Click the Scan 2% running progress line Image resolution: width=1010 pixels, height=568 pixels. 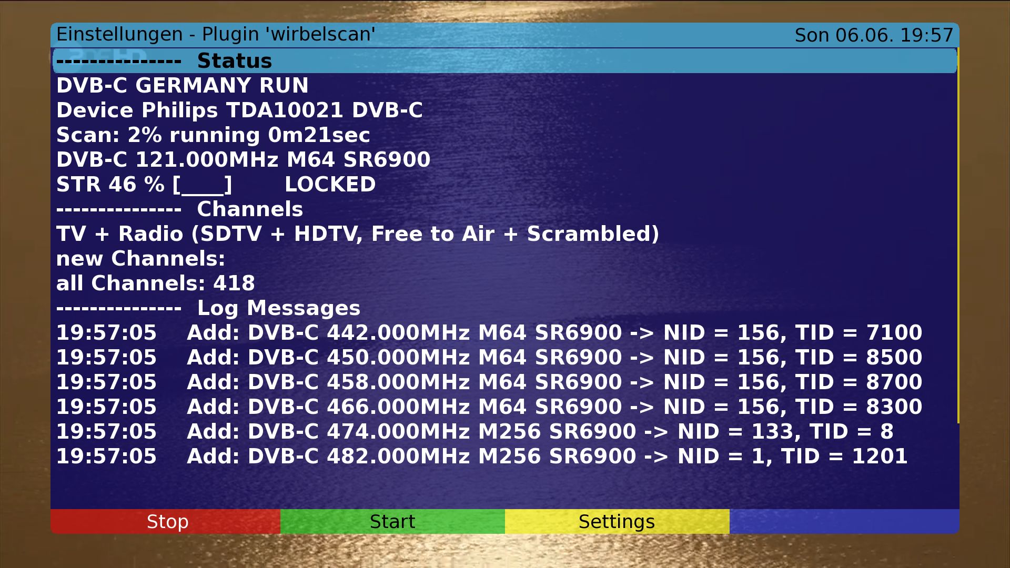213,135
